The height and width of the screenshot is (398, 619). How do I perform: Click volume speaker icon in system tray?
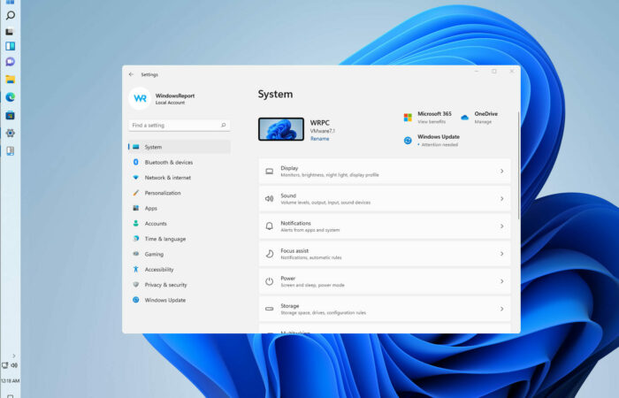(14, 365)
